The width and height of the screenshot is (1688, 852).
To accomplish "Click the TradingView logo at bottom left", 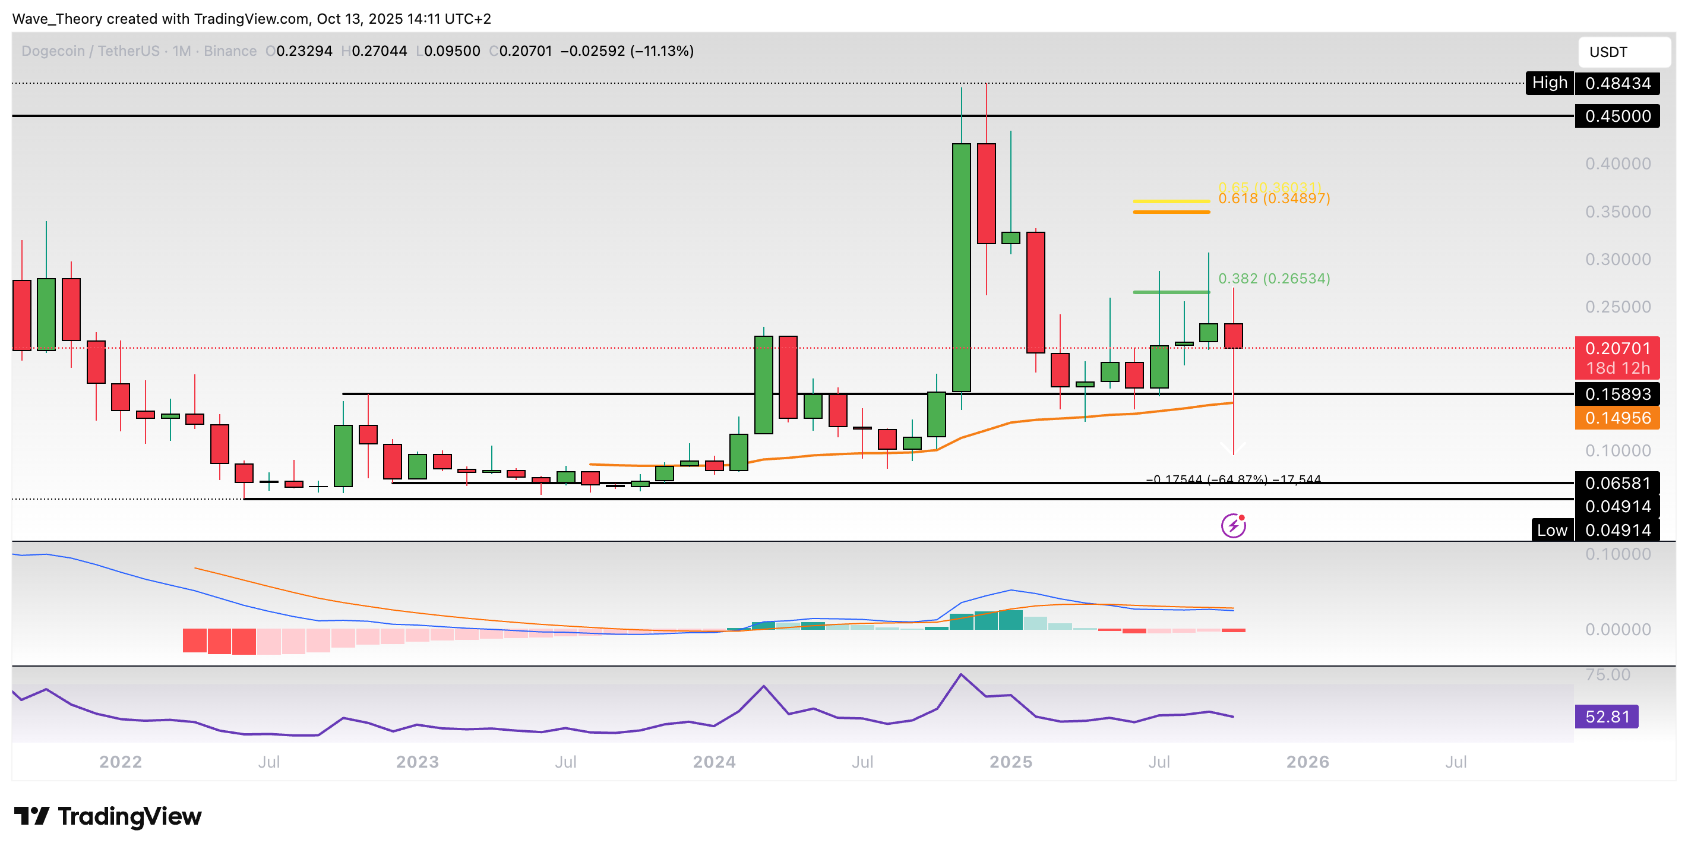I will (x=108, y=816).
